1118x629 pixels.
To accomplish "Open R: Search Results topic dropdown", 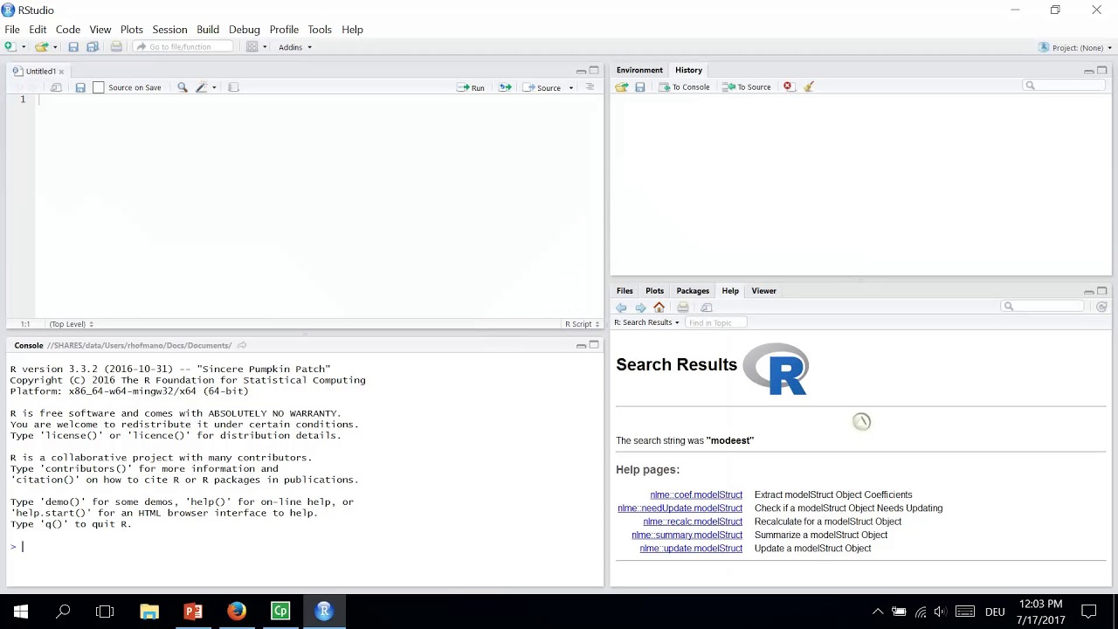I will pyautogui.click(x=646, y=322).
